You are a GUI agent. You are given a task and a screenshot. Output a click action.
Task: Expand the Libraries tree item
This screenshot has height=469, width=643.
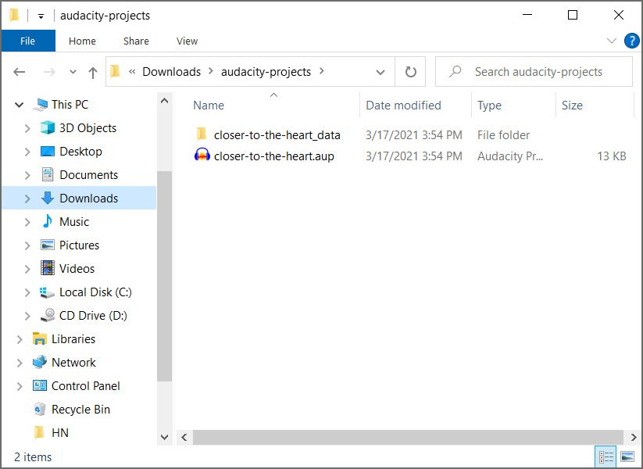click(21, 338)
